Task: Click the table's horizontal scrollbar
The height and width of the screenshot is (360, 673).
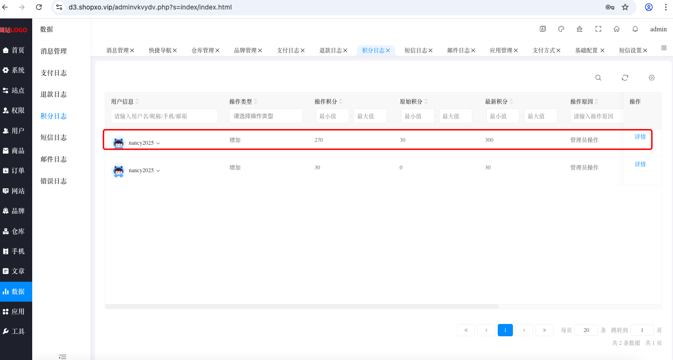Action: point(302,306)
